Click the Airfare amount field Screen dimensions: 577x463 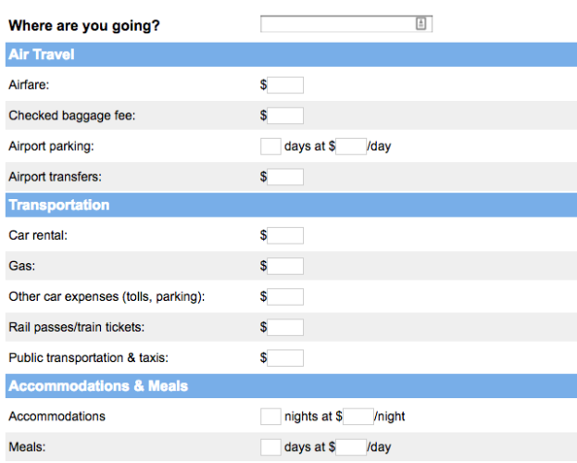[x=285, y=85]
